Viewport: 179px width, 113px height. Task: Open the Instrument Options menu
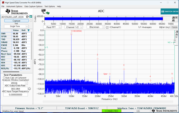tap(14, 6)
